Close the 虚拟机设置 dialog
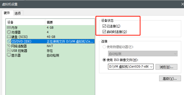Screen dimensions: 184x95 [x=182, y=4]
